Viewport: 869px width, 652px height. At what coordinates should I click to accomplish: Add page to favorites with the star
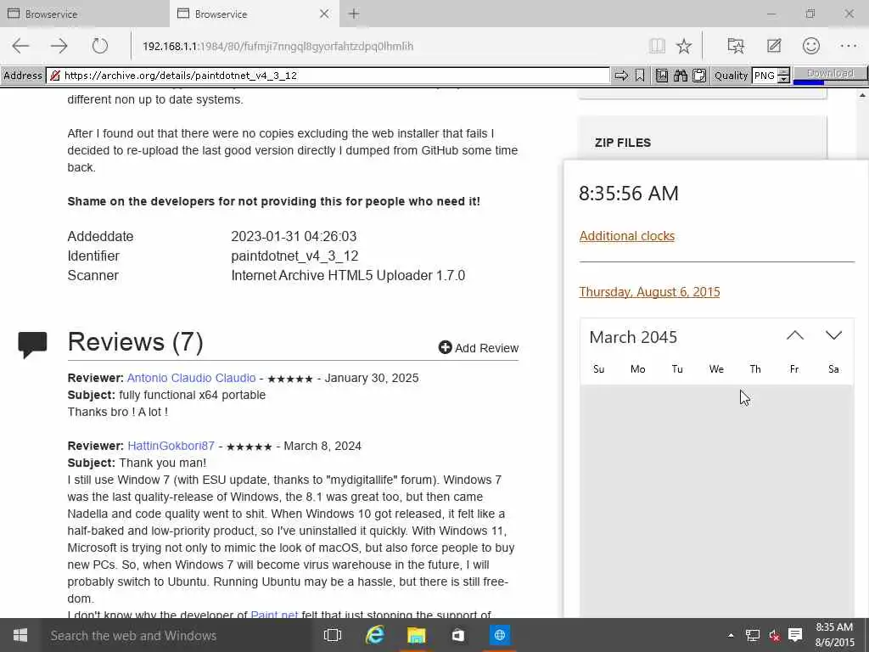click(684, 46)
